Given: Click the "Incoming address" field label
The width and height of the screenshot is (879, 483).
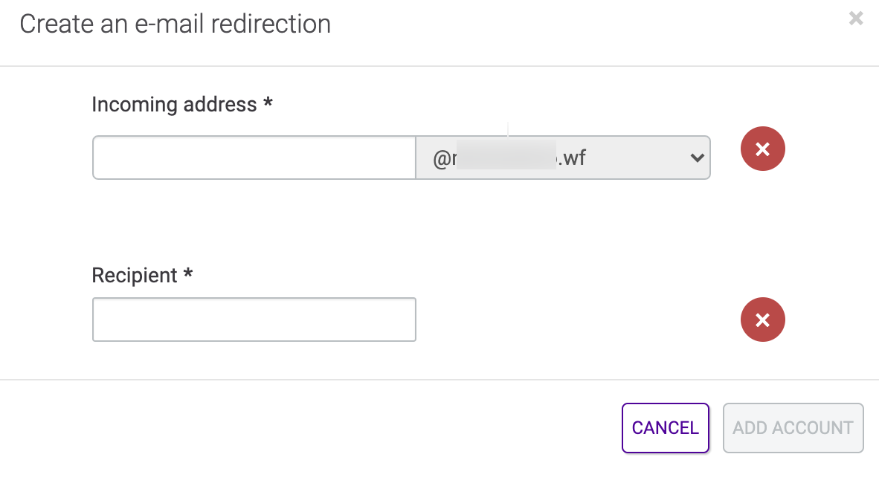Looking at the screenshot, I should (174, 105).
